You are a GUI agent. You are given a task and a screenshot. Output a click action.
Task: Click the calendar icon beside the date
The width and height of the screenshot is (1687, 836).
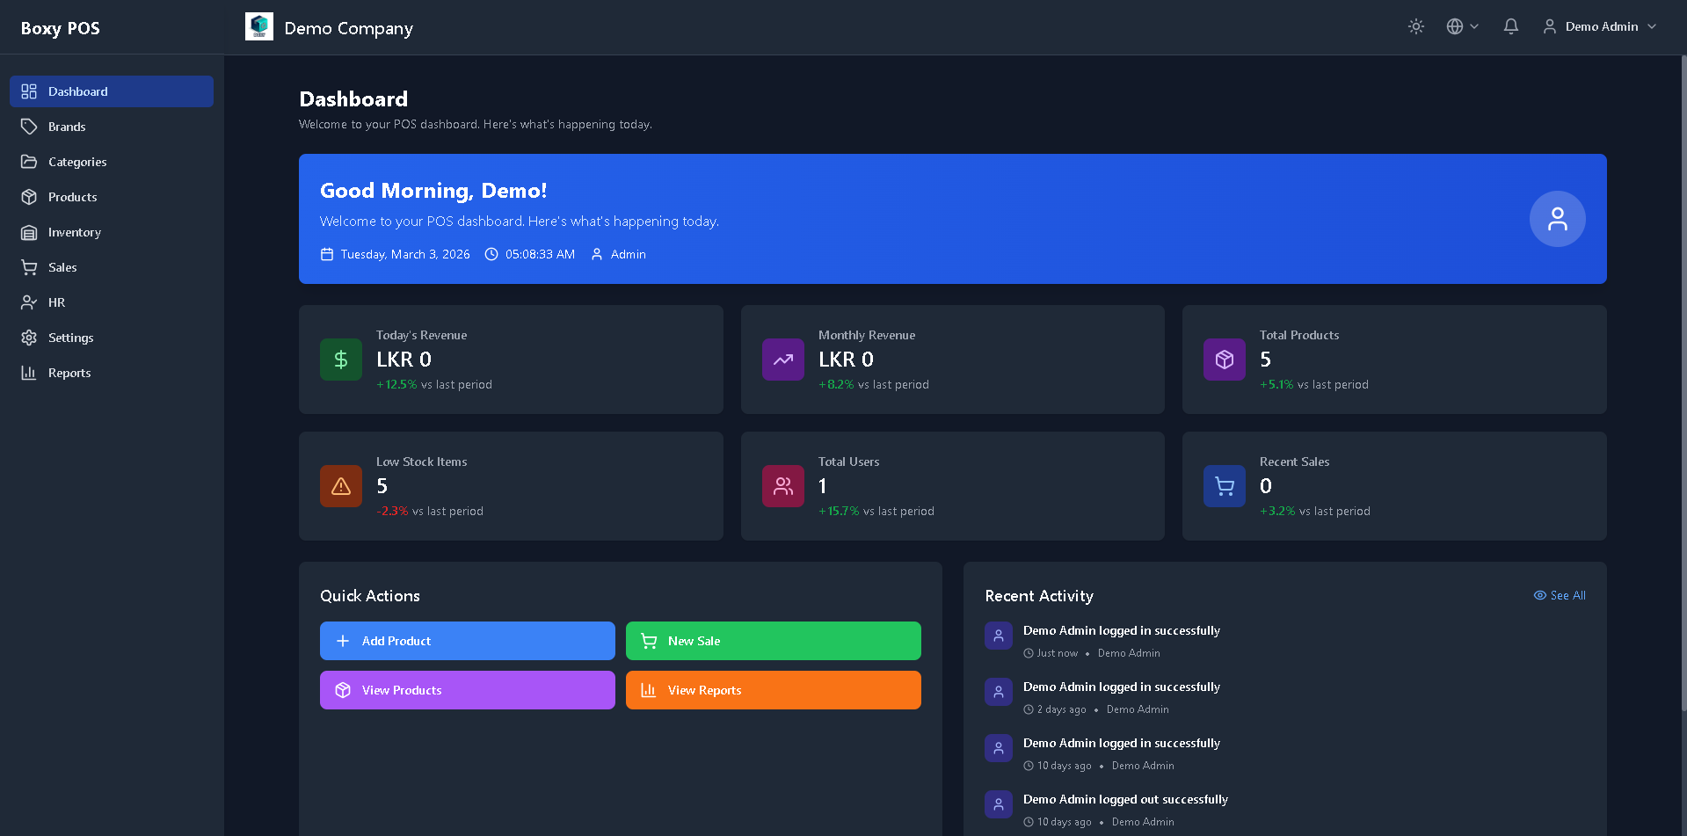[327, 254]
